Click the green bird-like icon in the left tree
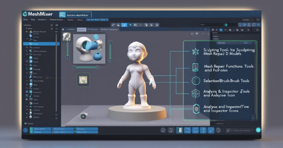This screenshot has height=148, width=283. tap(31, 51)
